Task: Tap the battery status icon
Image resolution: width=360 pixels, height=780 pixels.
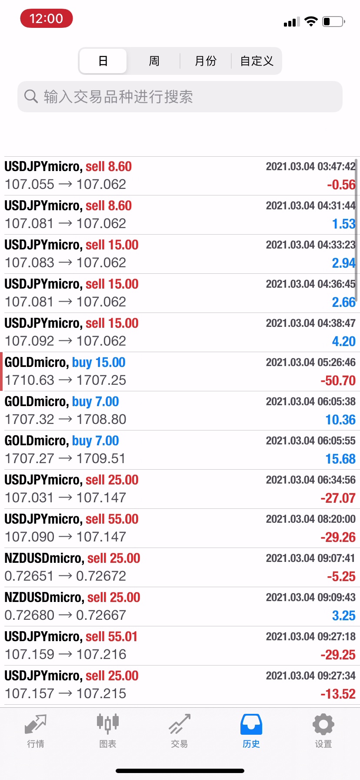Action: coord(333,21)
